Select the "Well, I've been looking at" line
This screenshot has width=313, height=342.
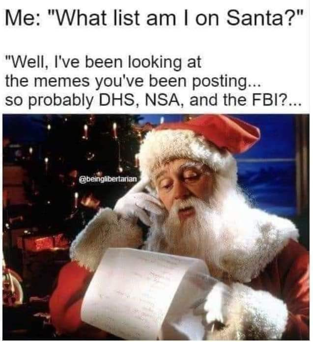[103, 63]
